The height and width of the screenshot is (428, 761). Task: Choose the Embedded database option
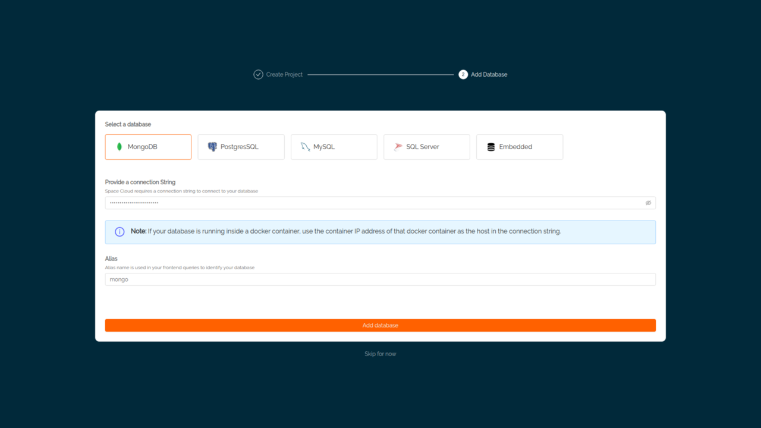520,146
